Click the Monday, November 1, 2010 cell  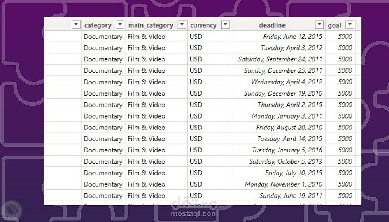(284, 184)
